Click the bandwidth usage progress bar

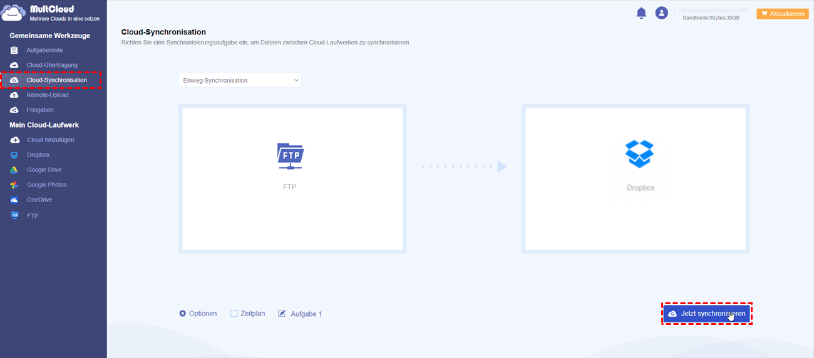(x=713, y=11)
